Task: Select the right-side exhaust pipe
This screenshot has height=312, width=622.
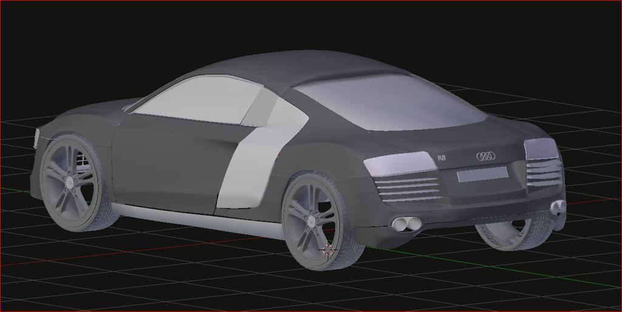Action: (558, 208)
